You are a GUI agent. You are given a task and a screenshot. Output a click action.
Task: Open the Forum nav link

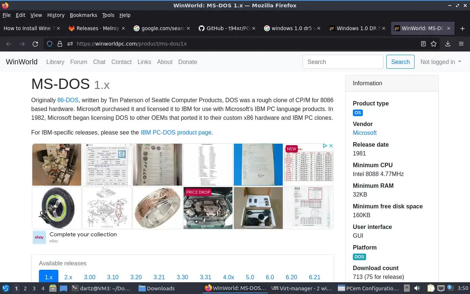point(79,62)
